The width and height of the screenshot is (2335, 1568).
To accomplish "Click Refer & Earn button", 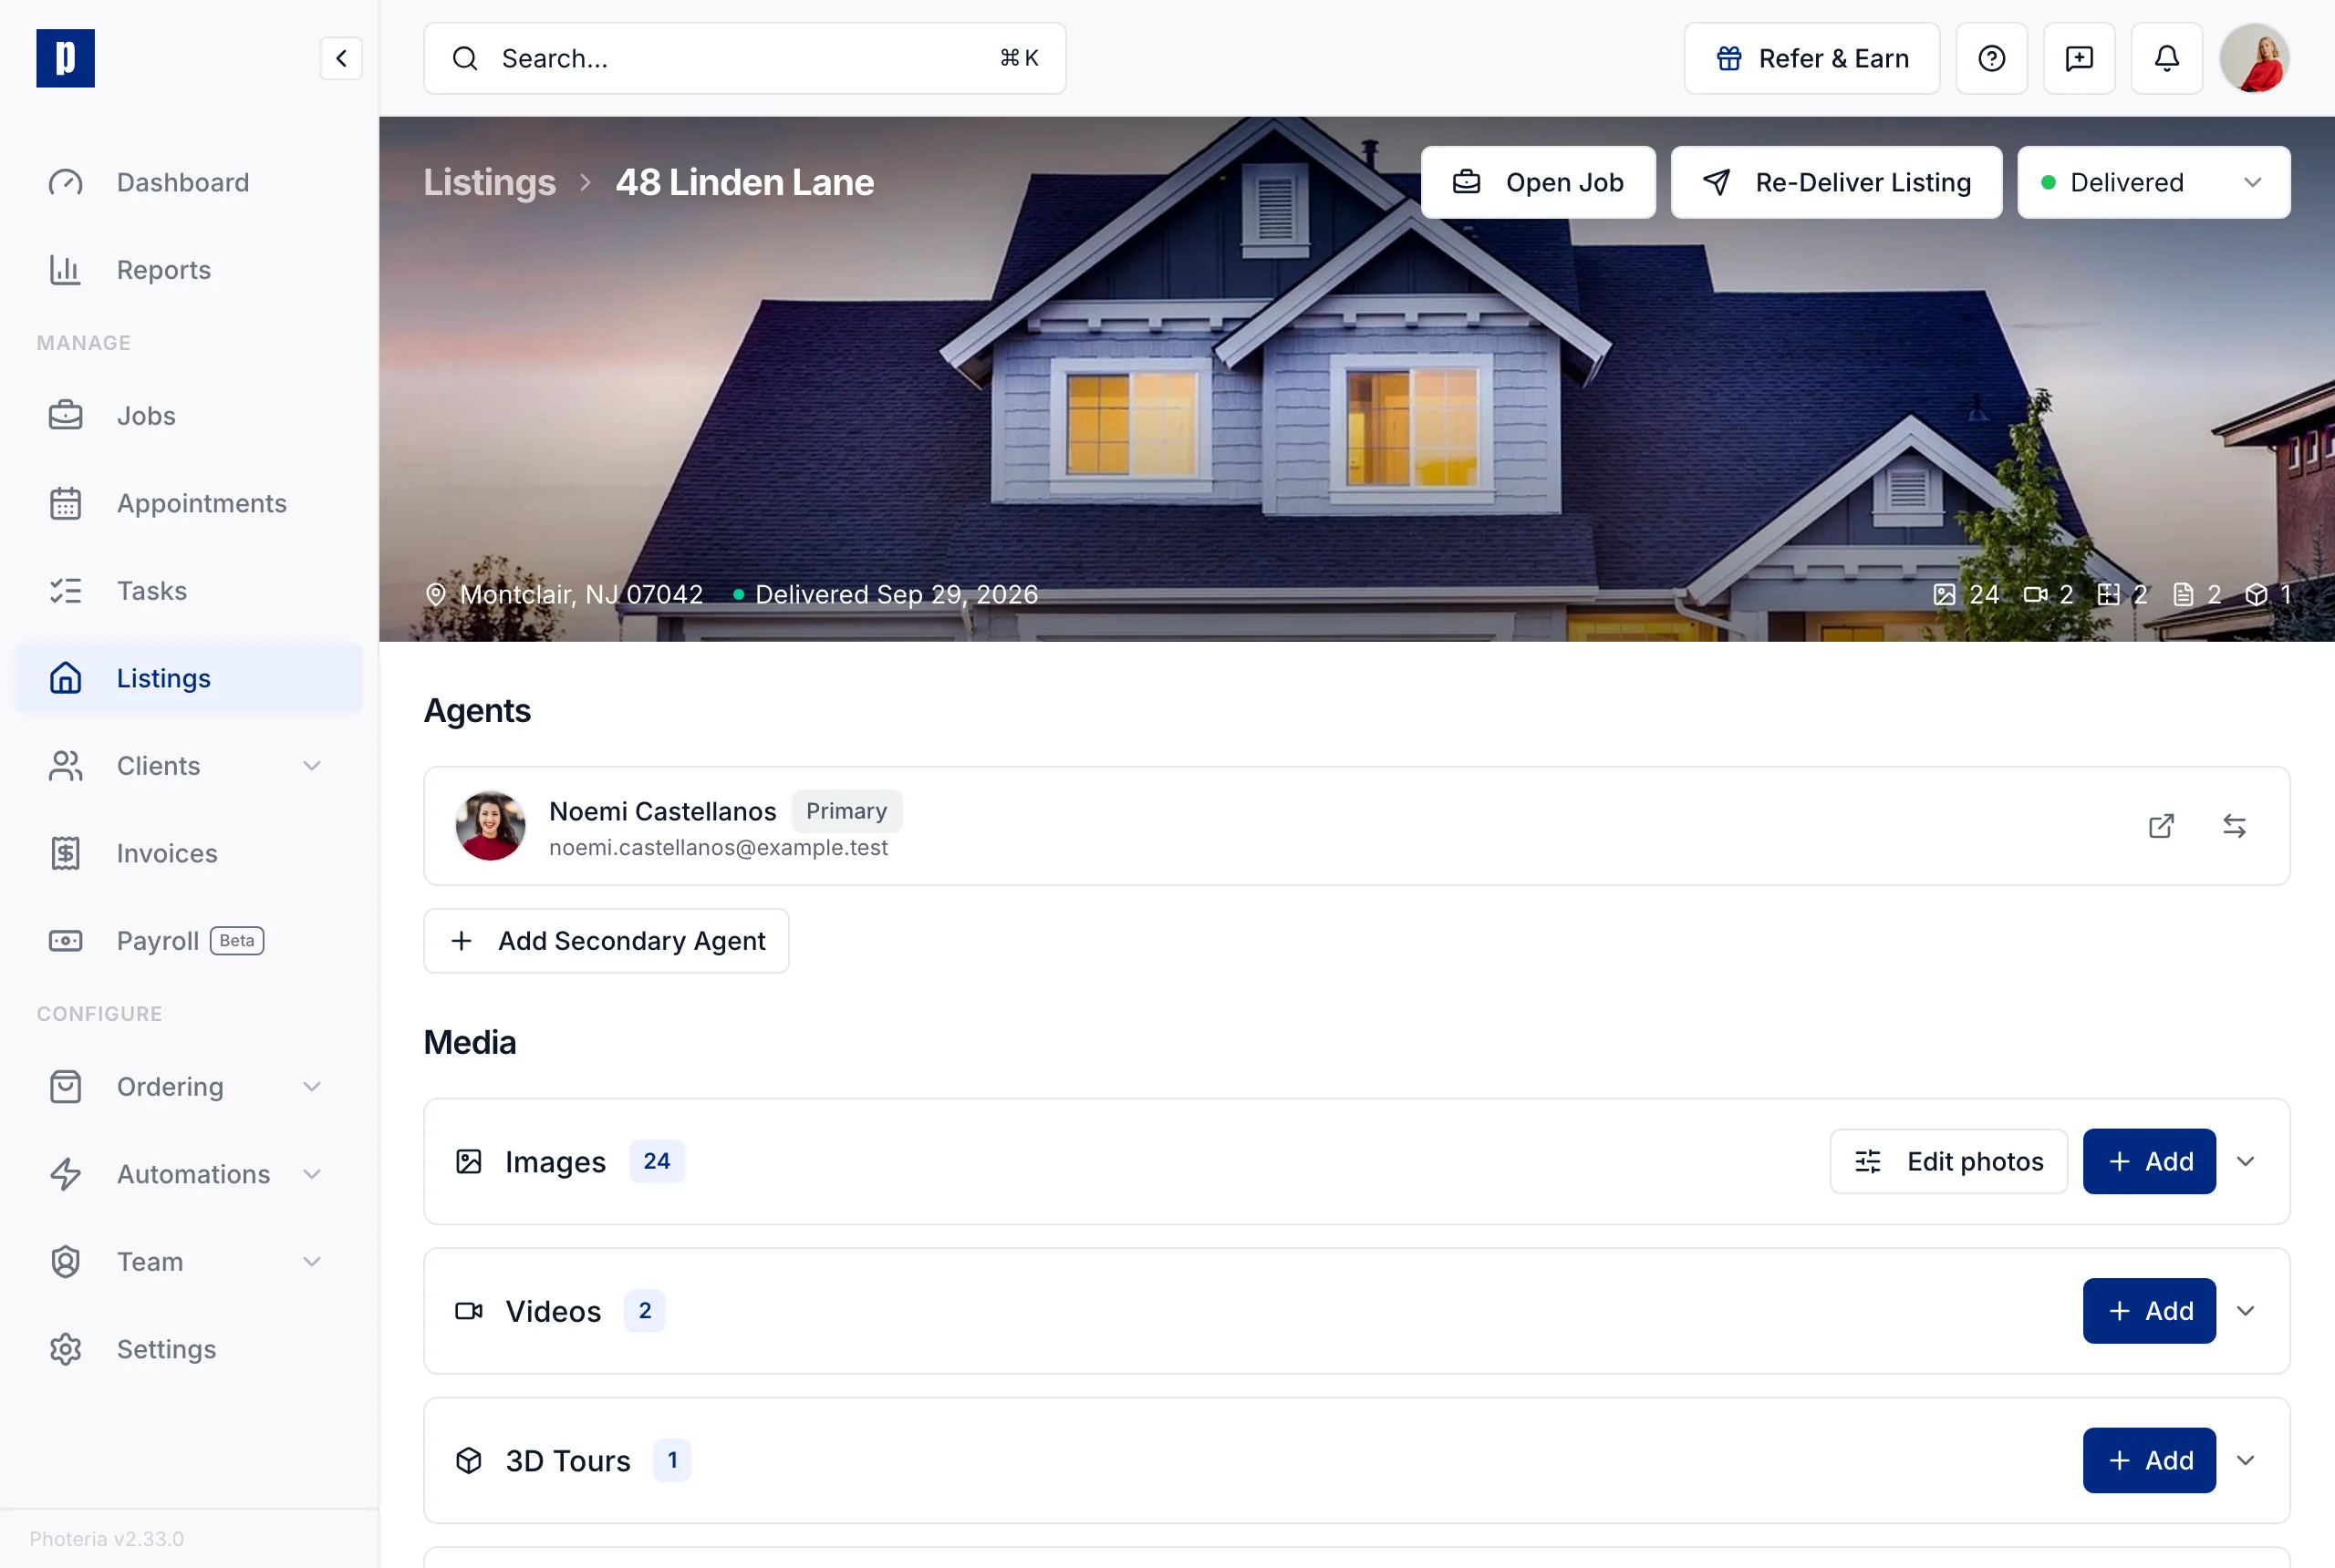I will tap(1811, 58).
